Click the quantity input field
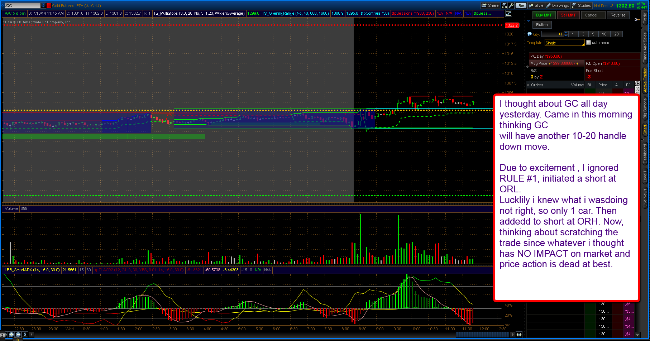 point(553,34)
